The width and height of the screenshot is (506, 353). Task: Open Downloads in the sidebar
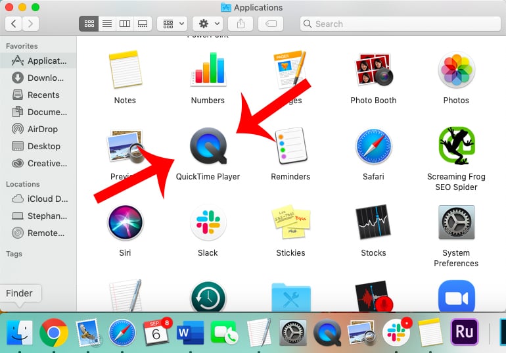pos(38,78)
